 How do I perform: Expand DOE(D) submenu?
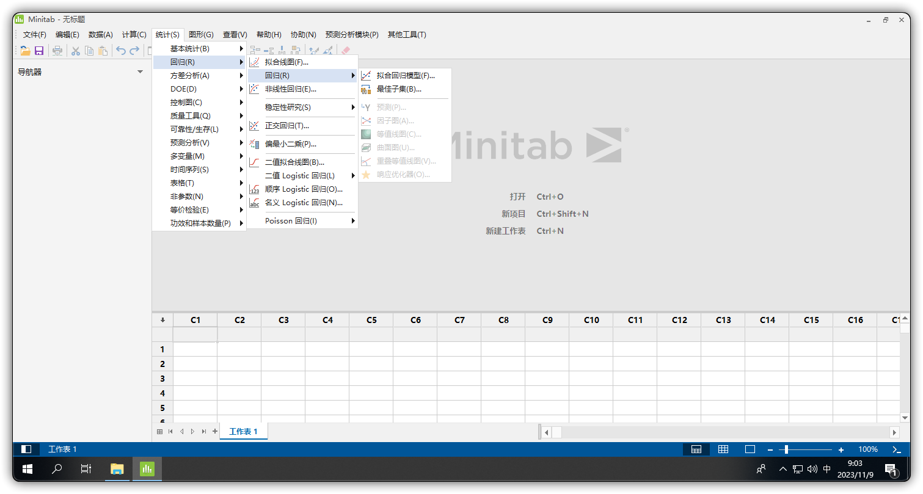[x=199, y=89]
